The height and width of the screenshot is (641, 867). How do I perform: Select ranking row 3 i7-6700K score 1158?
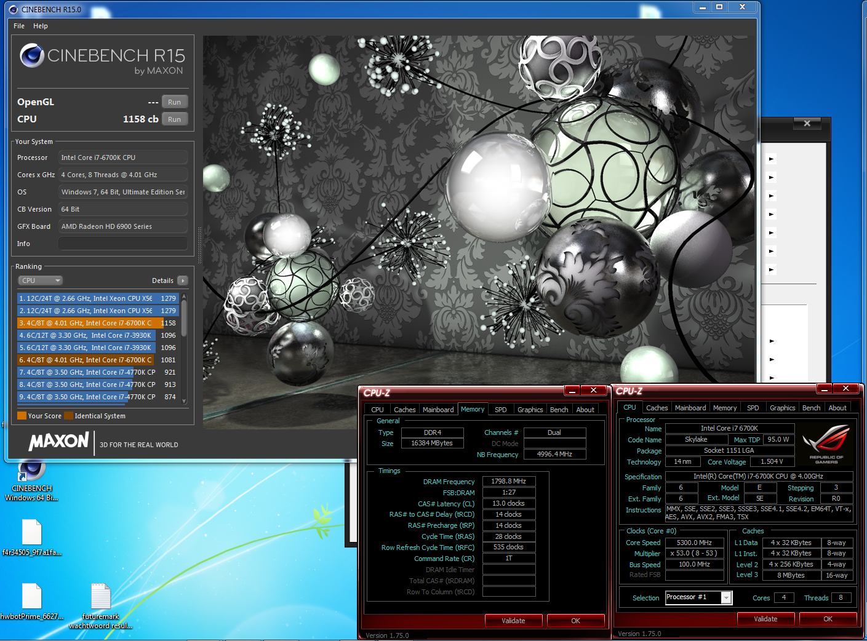point(98,323)
